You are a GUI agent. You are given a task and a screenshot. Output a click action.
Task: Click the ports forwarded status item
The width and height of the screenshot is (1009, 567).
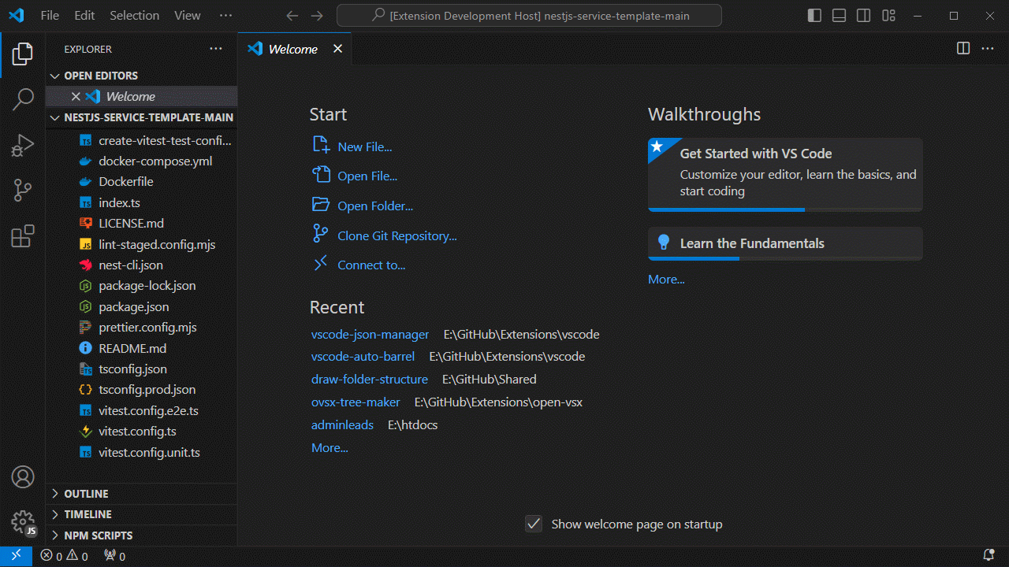[x=115, y=556]
